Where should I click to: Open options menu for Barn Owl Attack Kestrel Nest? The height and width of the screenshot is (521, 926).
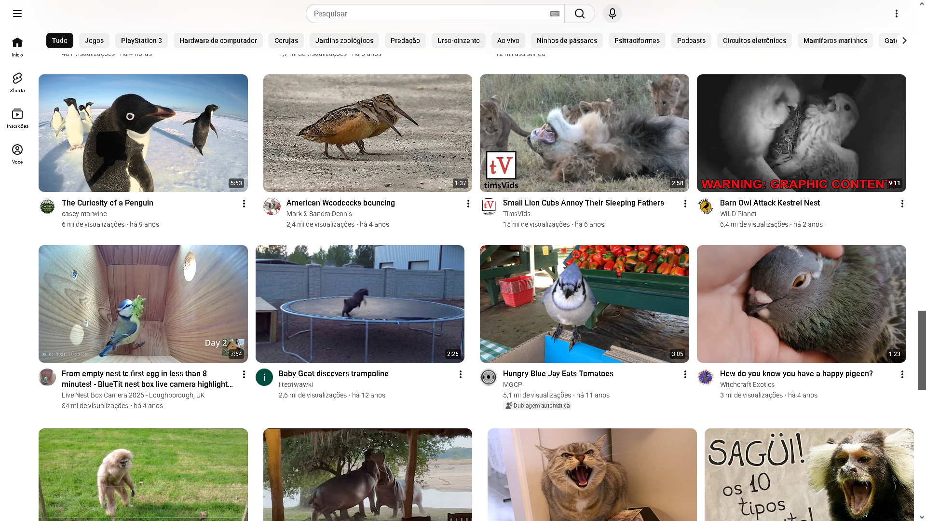(x=902, y=204)
